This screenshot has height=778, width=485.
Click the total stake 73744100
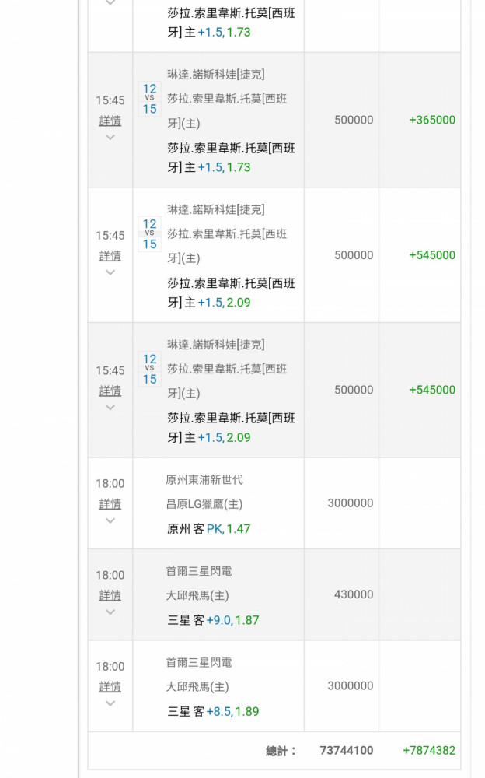click(x=346, y=751)
